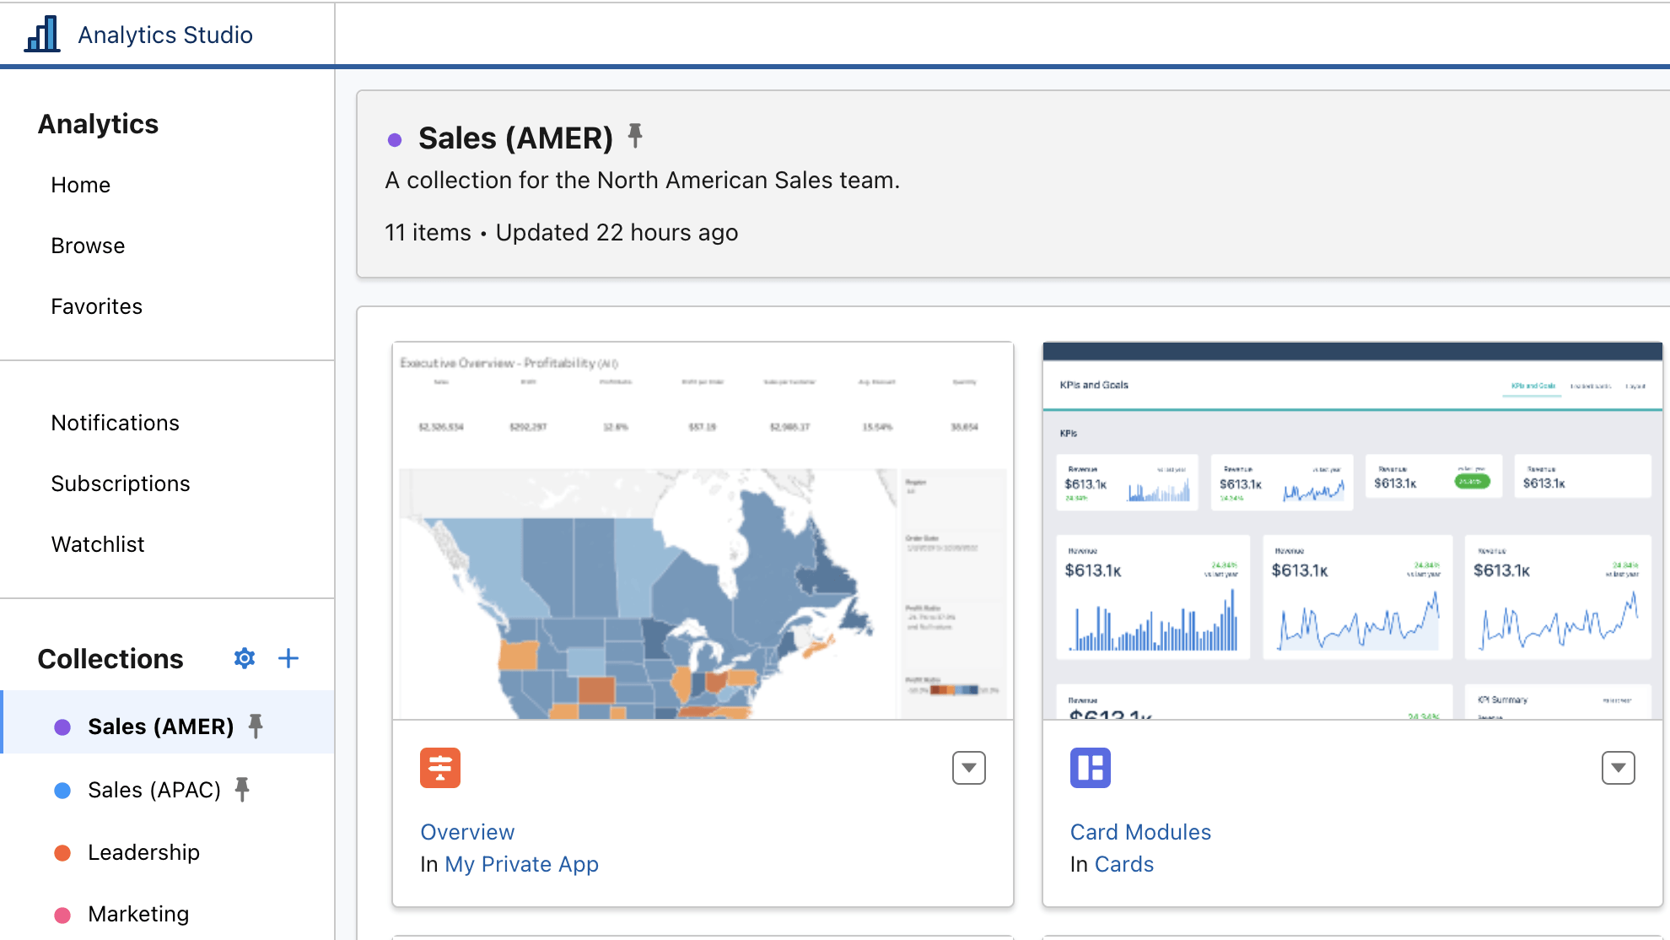Click the blue Card Modules dashboard icon
The width and height of the screenshot is (1670, 940).
(x=1090, y=767)
